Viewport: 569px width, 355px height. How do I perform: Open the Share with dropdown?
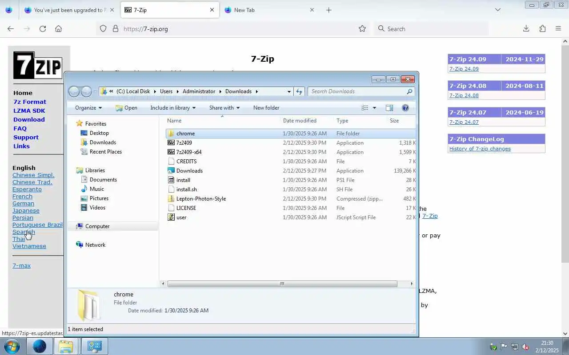pos(224,108)
